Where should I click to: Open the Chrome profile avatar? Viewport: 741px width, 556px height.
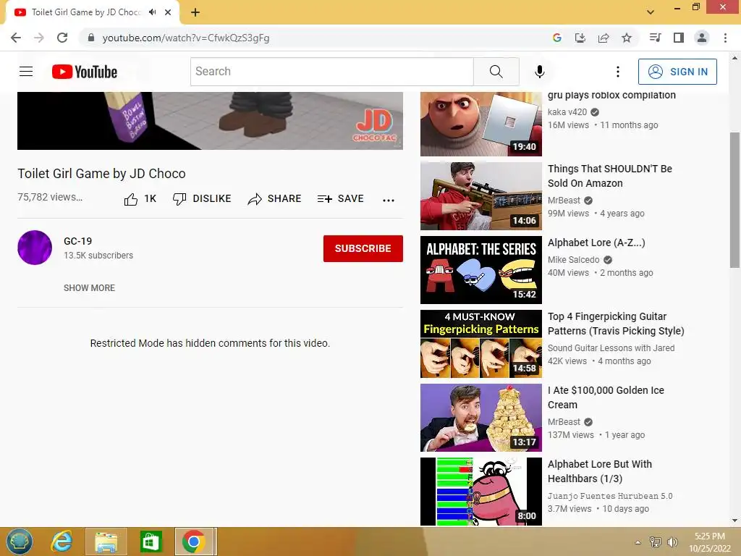point(702,38)
